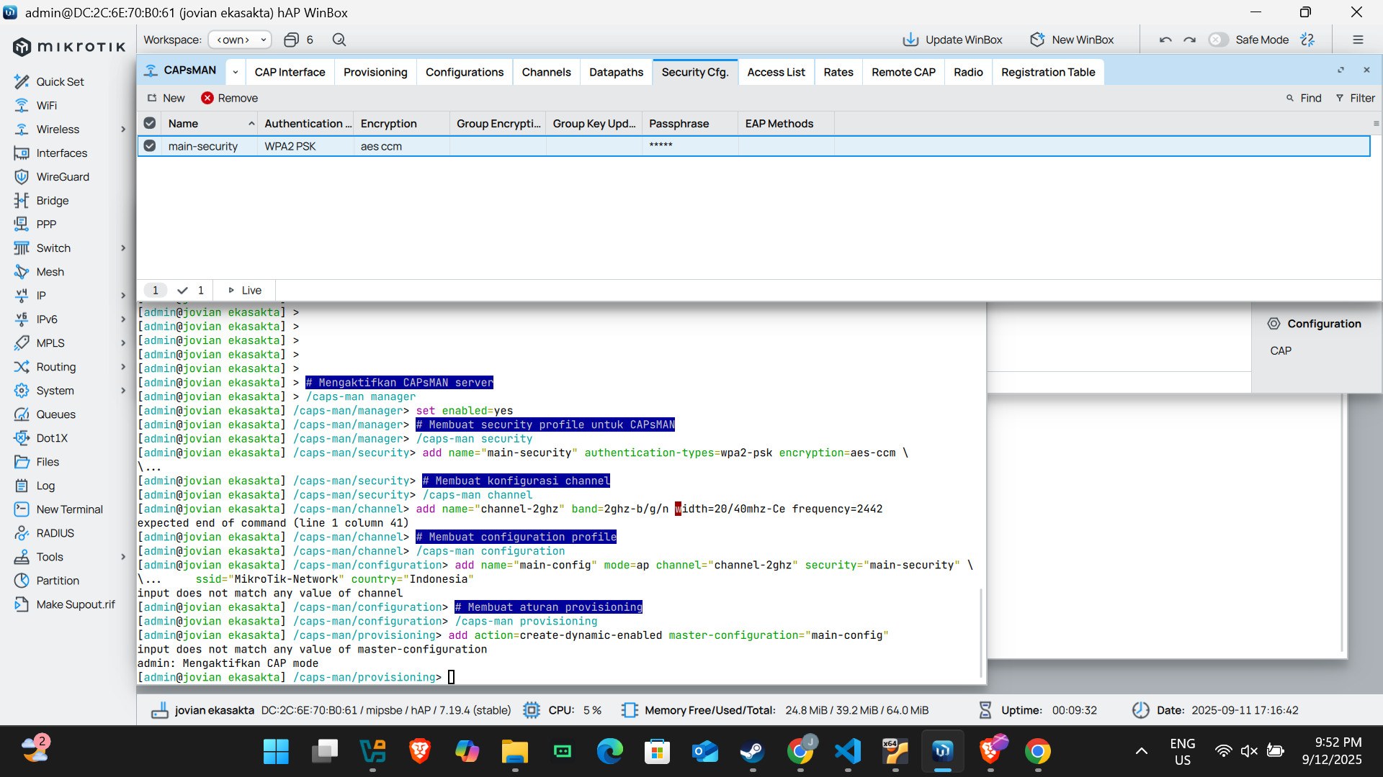Image resolution: width=1383 pixels, height=777 pixels.
Task: Open PPP menu
Action: (x=46, y=224)
